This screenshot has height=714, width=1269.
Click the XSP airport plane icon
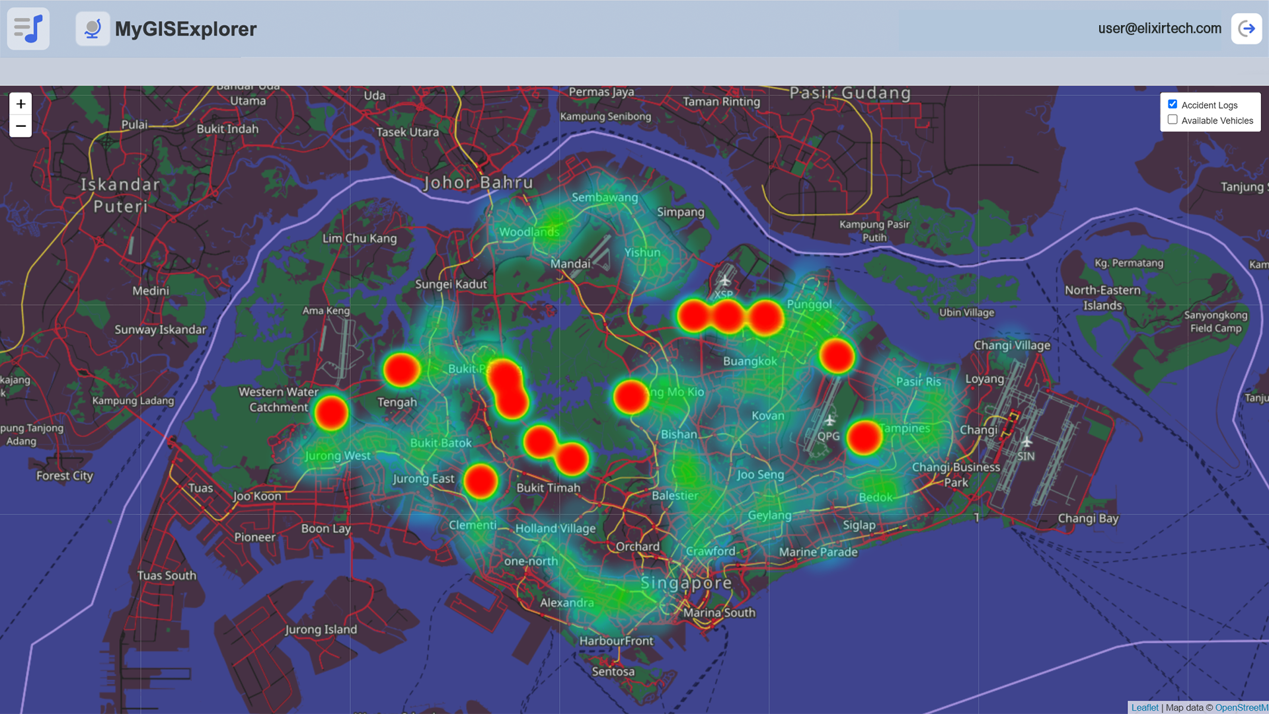[x=725, y=280]
